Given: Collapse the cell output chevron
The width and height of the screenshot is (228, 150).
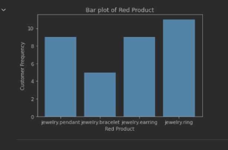Looking at the screenshot, I should coord(4,10).
